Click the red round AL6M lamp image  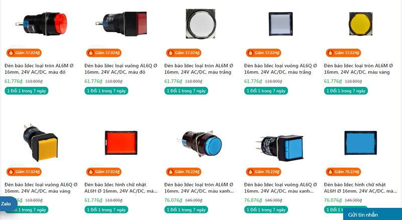pos(42,24)
